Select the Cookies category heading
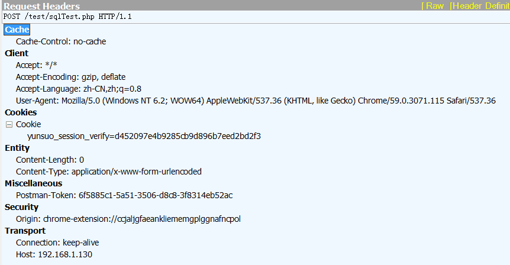 pos(21,112)
